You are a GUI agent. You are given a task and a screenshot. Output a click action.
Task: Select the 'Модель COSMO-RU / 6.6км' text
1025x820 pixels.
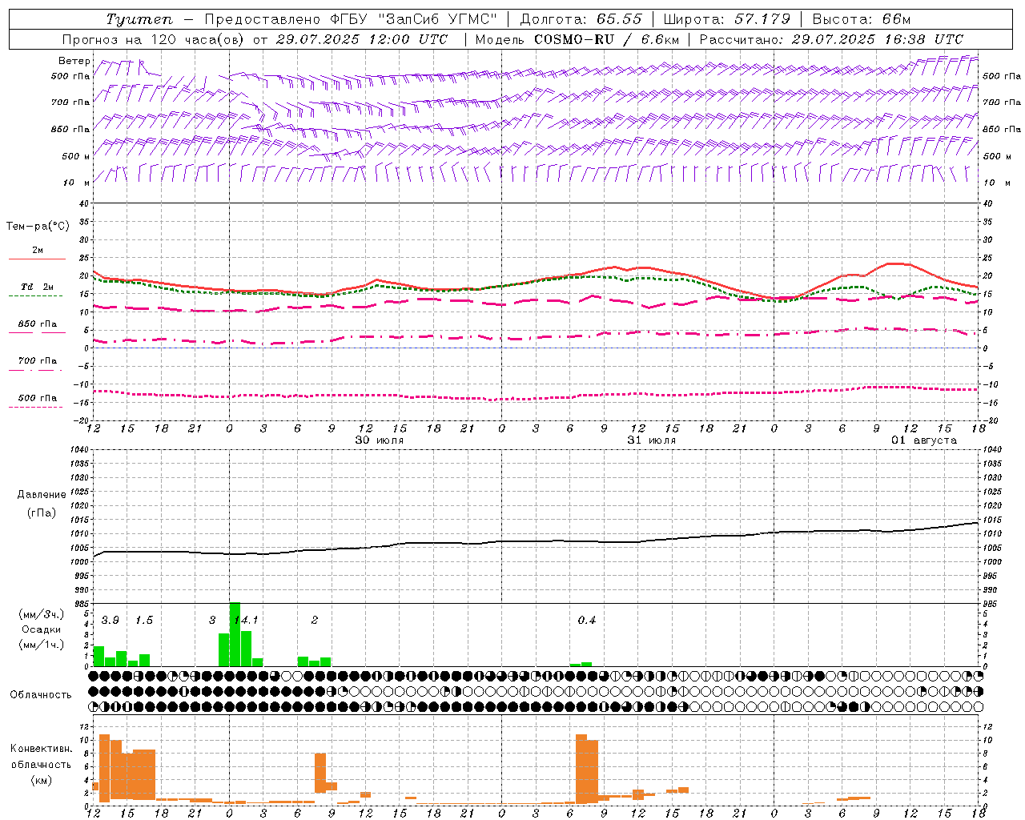point(577,39)
